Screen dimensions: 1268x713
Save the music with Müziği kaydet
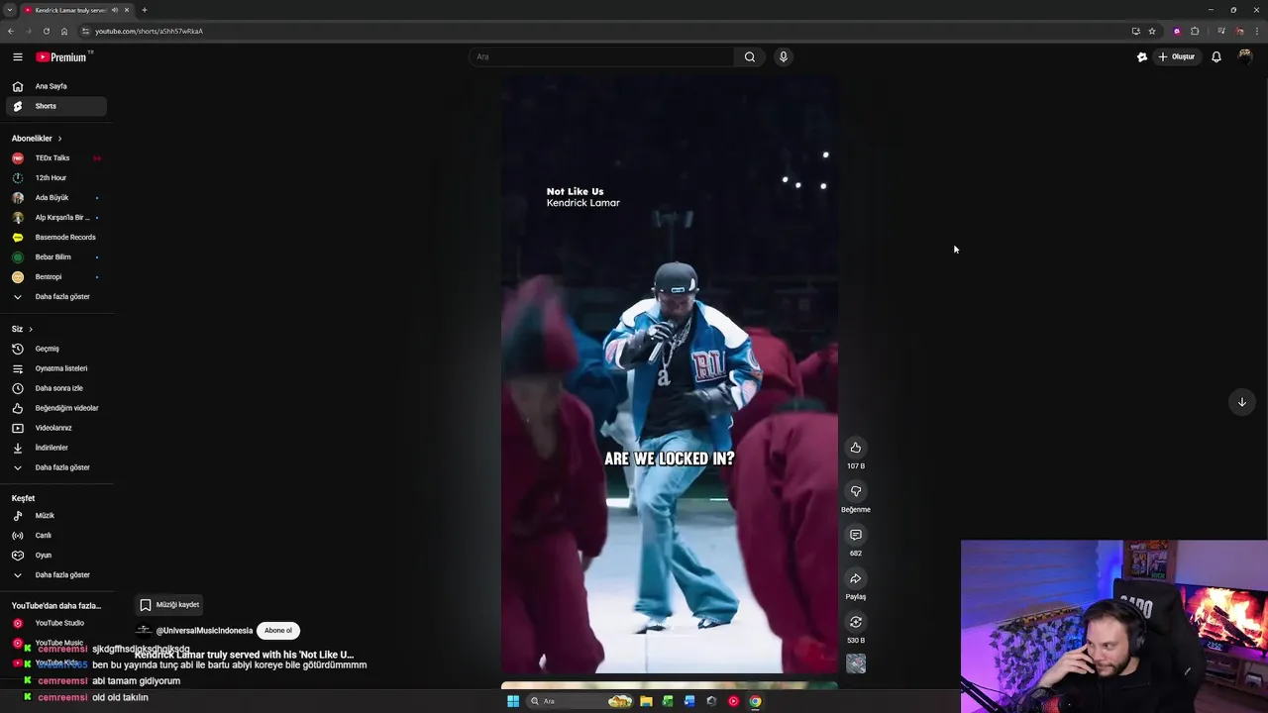169,605
